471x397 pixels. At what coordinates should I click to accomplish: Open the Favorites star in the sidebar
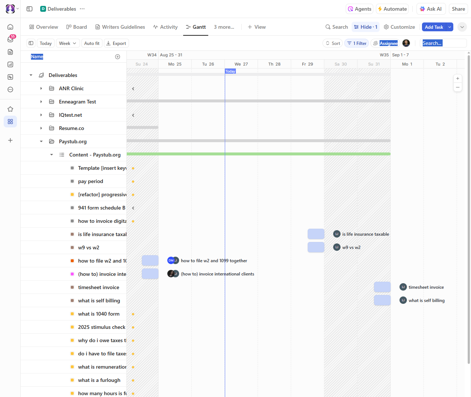coord(10,109)
